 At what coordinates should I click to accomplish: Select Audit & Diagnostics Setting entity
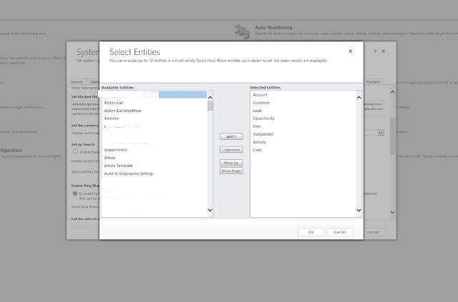(128, 173)
